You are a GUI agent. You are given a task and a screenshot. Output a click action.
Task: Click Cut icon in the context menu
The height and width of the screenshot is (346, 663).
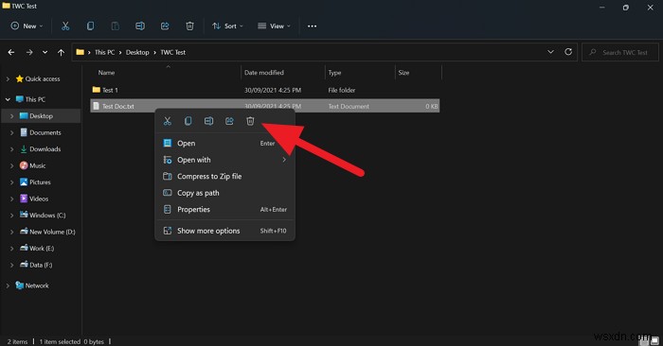168,121
